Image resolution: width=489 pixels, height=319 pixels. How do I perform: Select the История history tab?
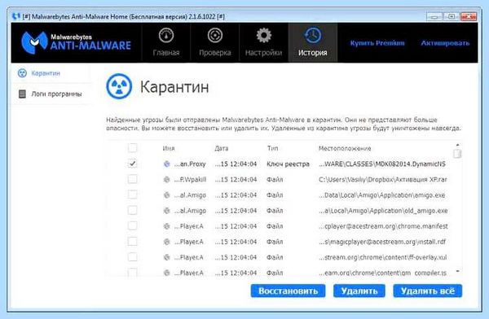pos(312,42)
